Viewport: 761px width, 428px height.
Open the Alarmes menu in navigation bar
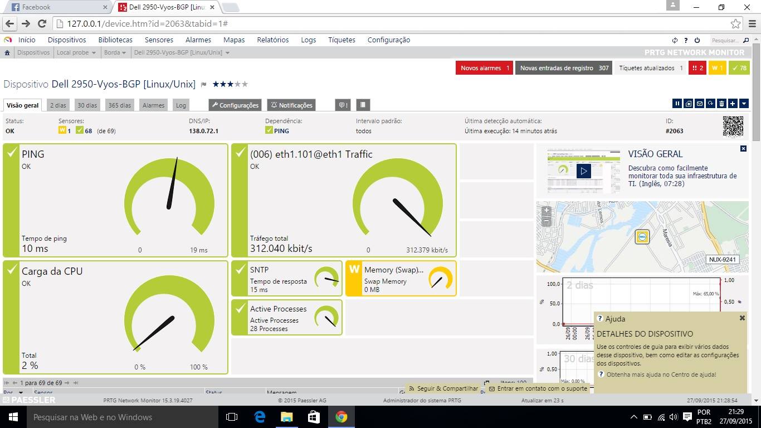(x=198, y=40)
